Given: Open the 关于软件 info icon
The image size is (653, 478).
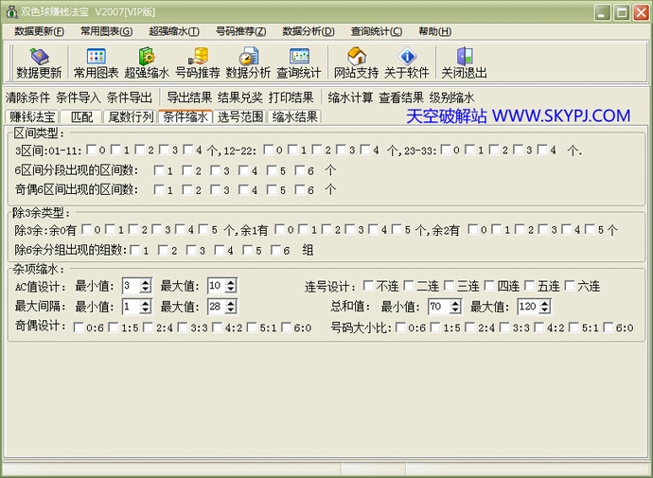Looking at the screenshot, I should click(407, 63).
